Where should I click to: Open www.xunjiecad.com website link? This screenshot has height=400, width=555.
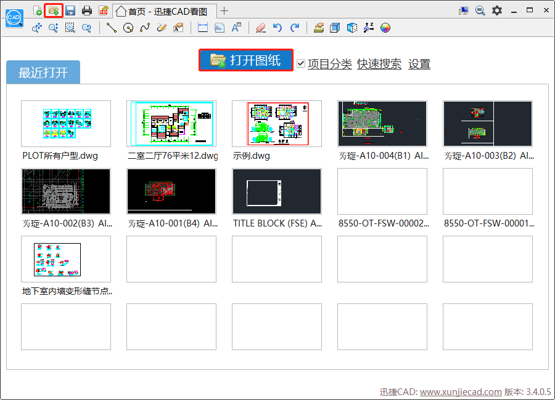pyautogui.click(x=461, y=392)
